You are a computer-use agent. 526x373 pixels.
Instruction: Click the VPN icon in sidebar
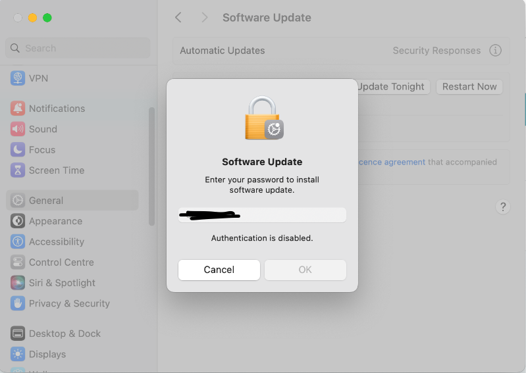(18, 78)
